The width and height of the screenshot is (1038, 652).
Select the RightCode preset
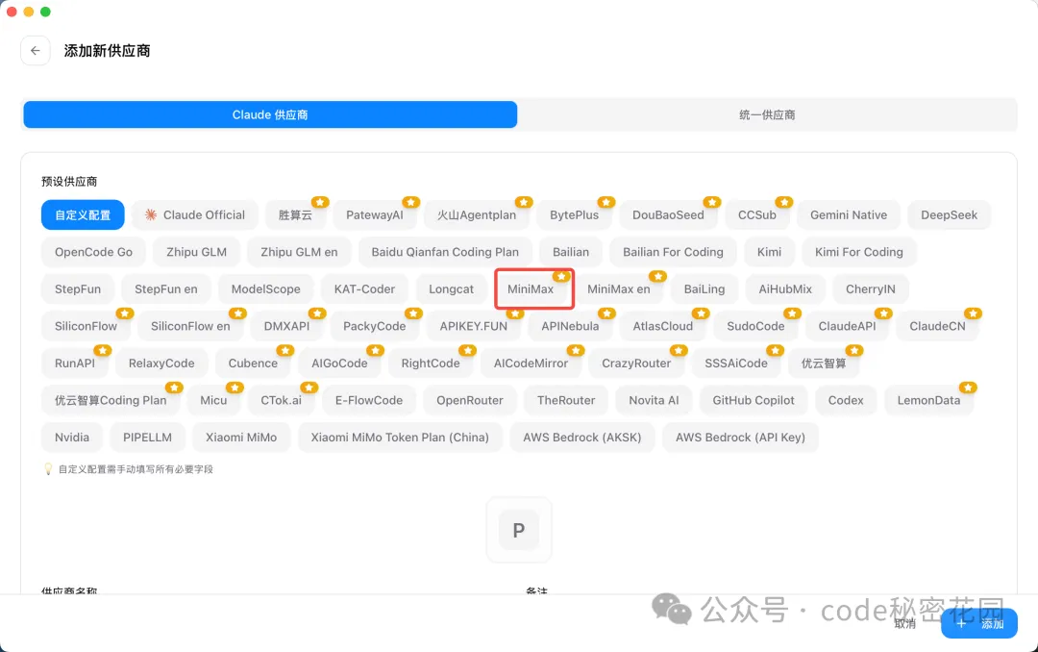tap(431, 364)
